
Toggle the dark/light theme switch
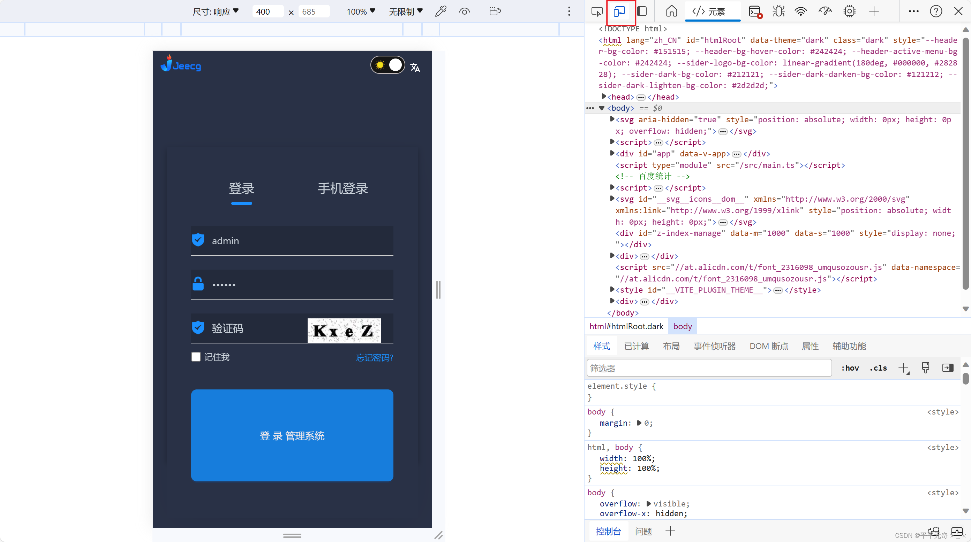click(x=387, y=65)
